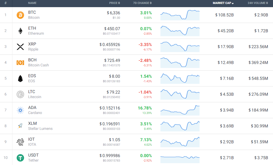
Task: Click the Ripple price $0.455926
Action: [110, 45]
